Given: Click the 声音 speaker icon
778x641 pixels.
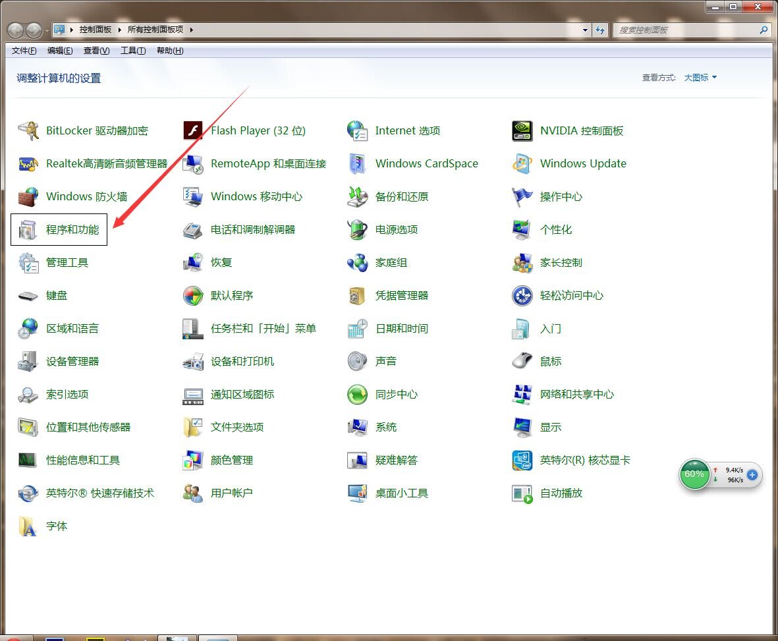Looking at the screenshot, I should point(357,362).
